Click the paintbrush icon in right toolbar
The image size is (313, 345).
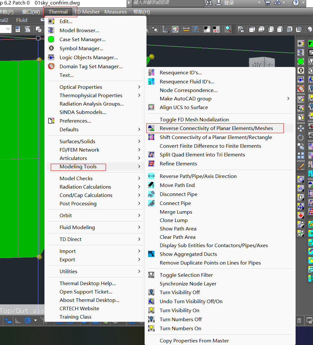[x=301, y=167]
